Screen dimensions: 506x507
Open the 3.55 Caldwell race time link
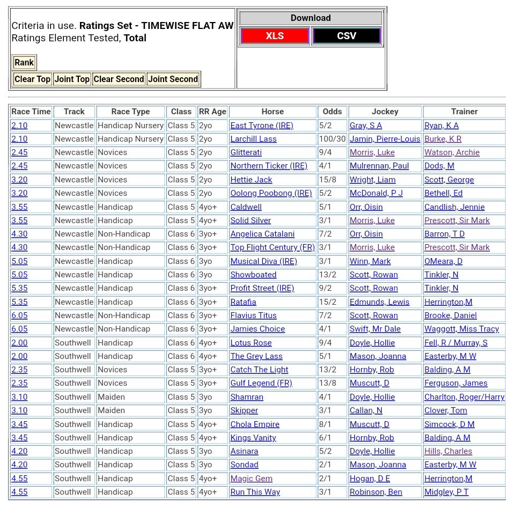point(19,207)
